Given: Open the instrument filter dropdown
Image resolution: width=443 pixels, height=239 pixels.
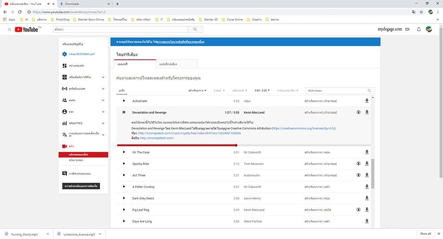Looking at the screenshot, I should 239,90.
